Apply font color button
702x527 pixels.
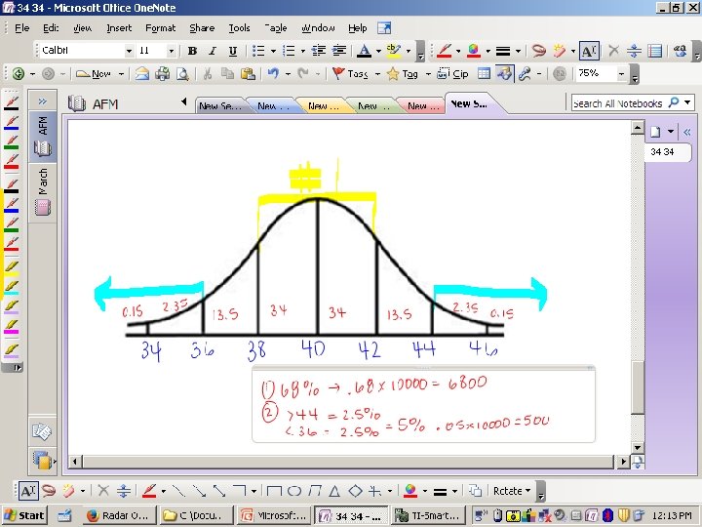click(364, 51)
